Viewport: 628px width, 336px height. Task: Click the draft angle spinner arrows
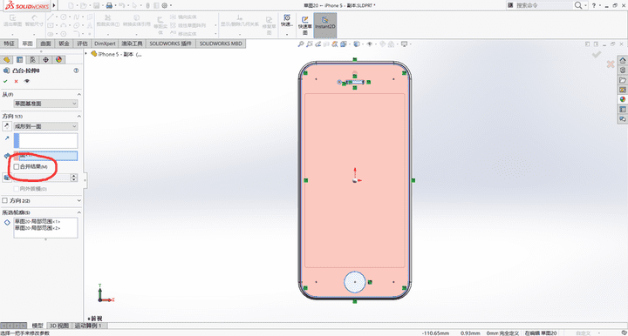73,178
